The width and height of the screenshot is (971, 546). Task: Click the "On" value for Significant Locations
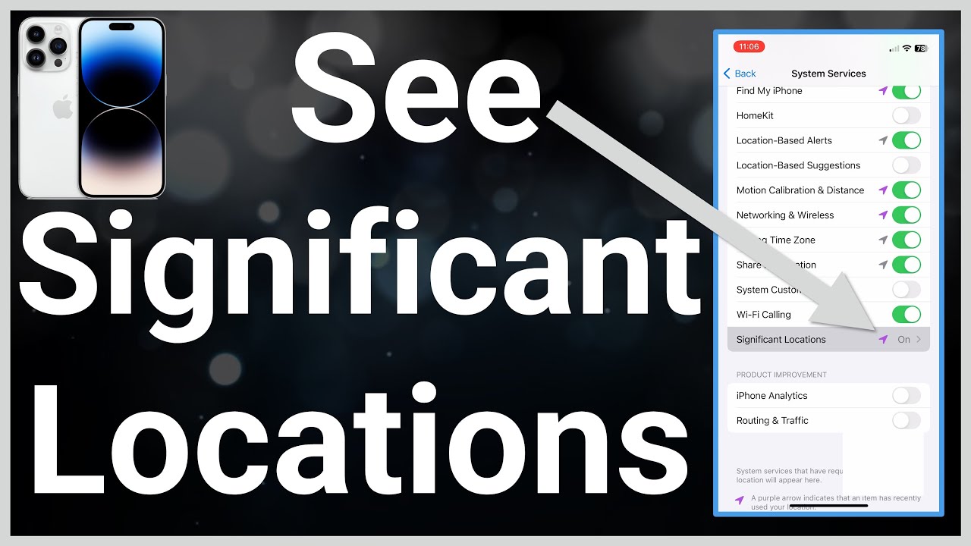click(903, 340)
